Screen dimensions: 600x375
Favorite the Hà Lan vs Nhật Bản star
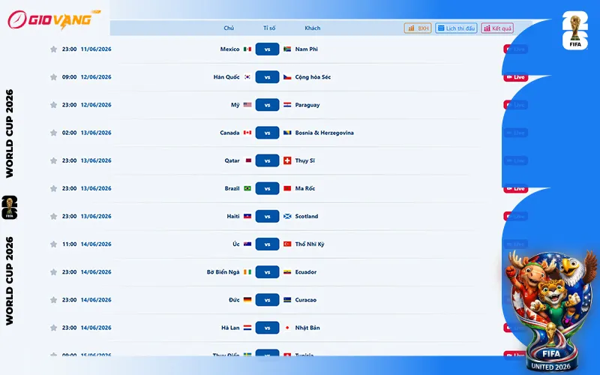coord(53,328)
